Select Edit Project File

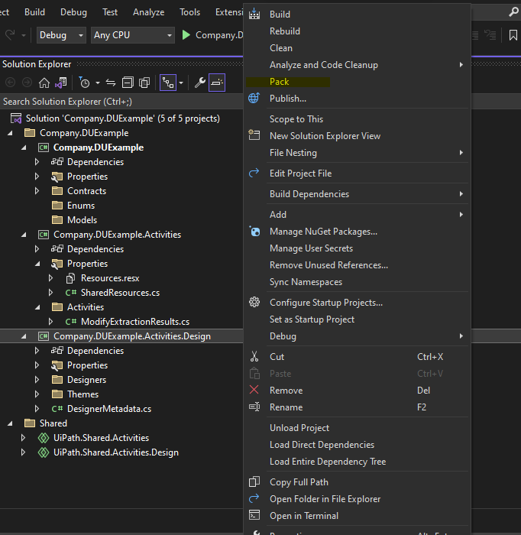(x=357, y=173)
